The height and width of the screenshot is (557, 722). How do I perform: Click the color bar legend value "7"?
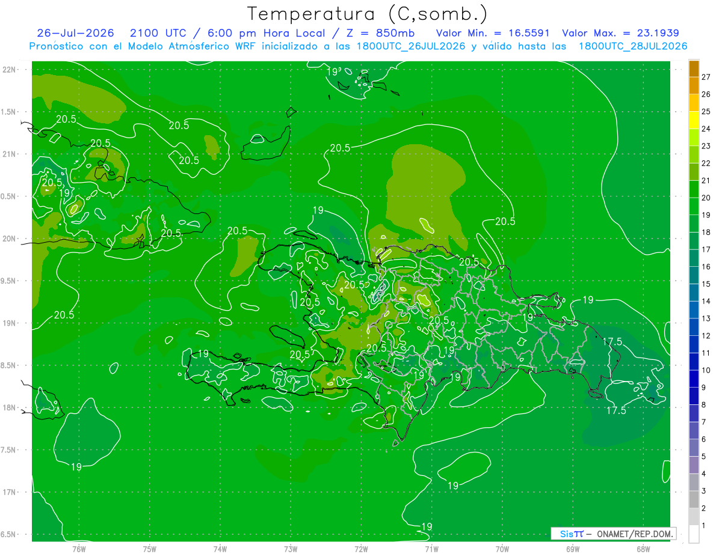pos(703,422)
